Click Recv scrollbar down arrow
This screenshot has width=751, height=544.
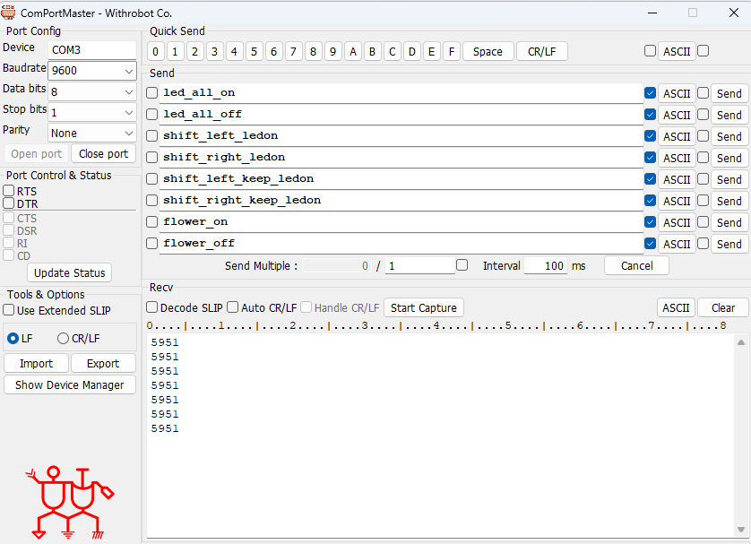(x=741, y=530)
